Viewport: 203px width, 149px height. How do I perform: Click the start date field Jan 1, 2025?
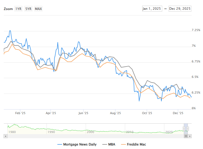pos(152,9)
